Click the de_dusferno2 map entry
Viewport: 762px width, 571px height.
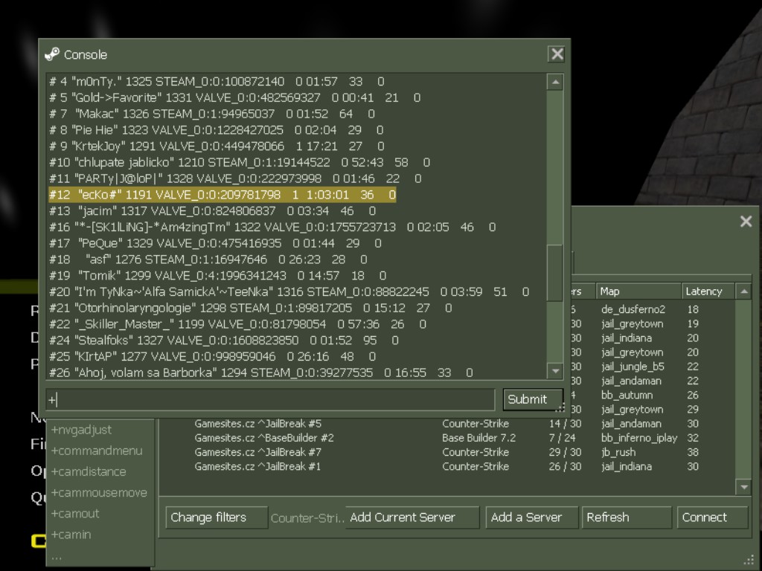633,309
